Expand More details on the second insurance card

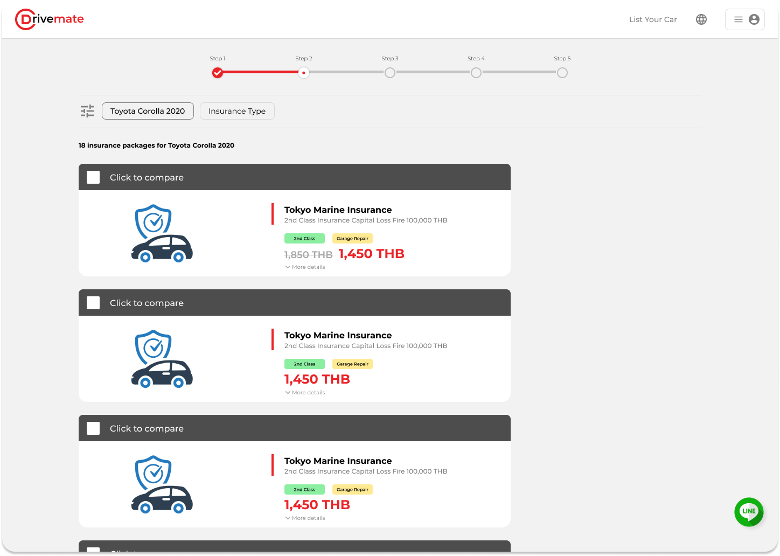click(305, 393)
